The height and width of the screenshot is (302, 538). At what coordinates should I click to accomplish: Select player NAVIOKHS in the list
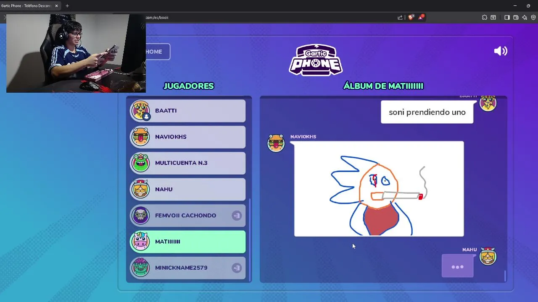[x=188, y=137]
